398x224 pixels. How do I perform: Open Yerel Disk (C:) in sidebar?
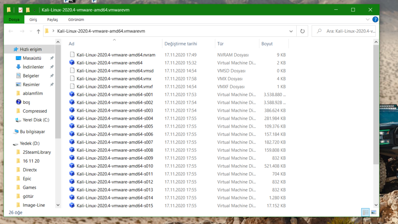point(36,120)
